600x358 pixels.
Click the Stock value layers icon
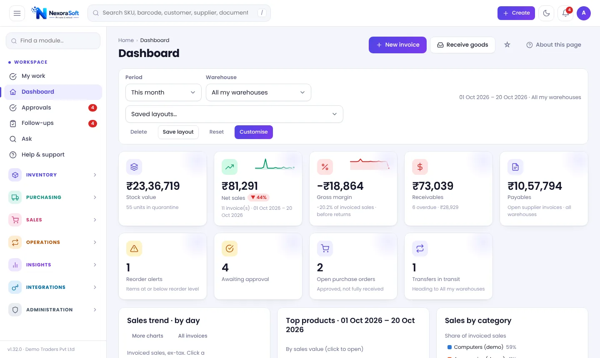coord(134,167)
